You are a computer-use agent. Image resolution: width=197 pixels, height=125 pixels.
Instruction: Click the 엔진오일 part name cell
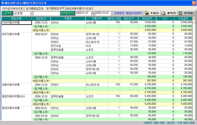[x=68, y=46]
